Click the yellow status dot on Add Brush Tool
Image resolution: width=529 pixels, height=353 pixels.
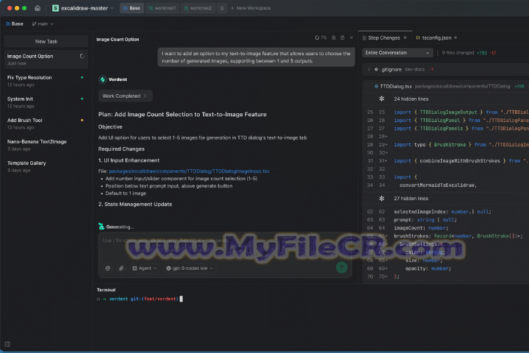coord(82,121)
